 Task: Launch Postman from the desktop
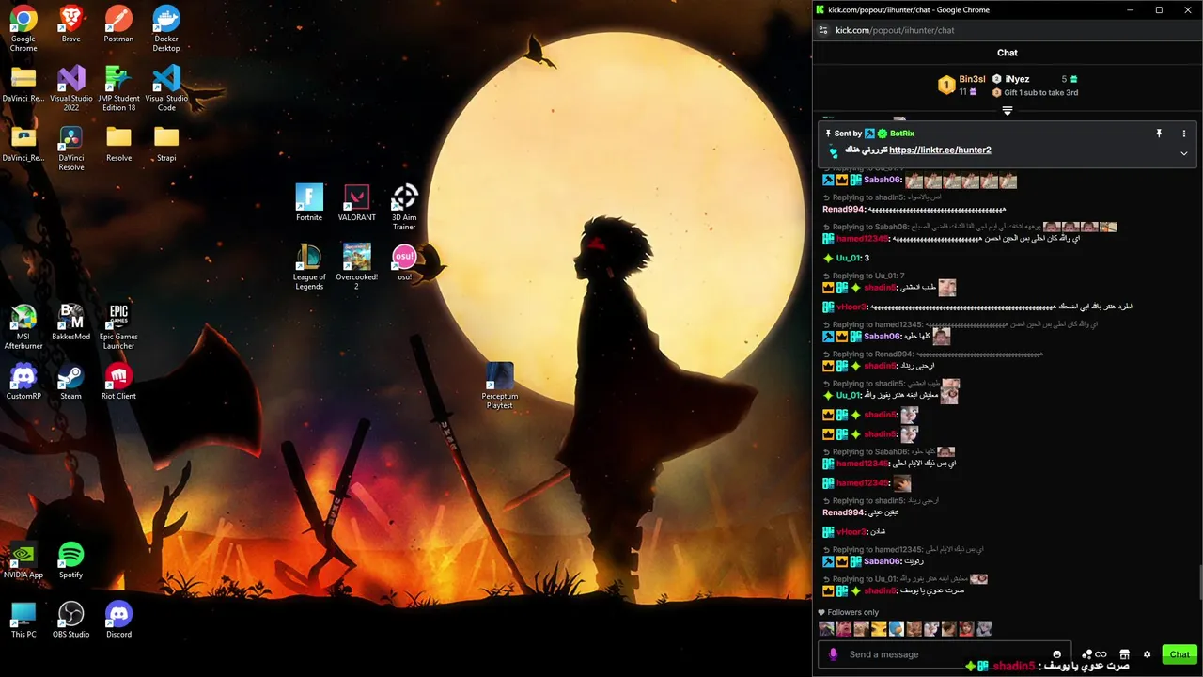point(118,24)
